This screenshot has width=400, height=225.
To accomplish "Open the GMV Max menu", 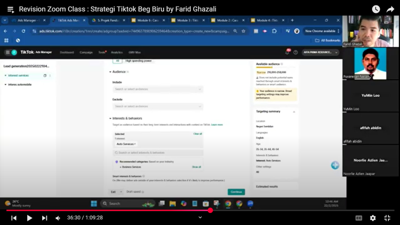I will [135, 52].
